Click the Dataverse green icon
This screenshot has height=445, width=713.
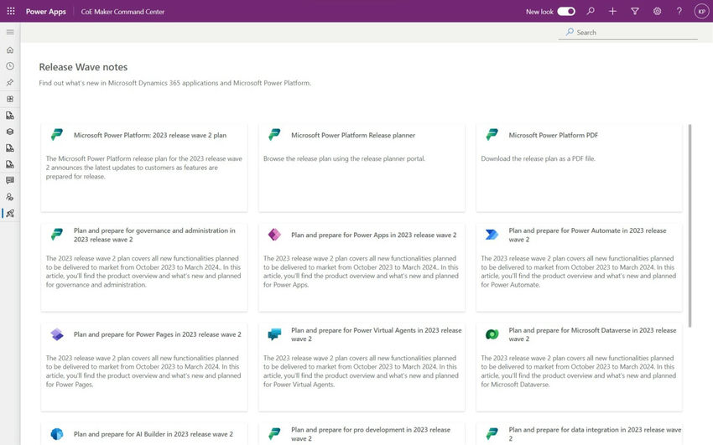(x=492, y=334)
